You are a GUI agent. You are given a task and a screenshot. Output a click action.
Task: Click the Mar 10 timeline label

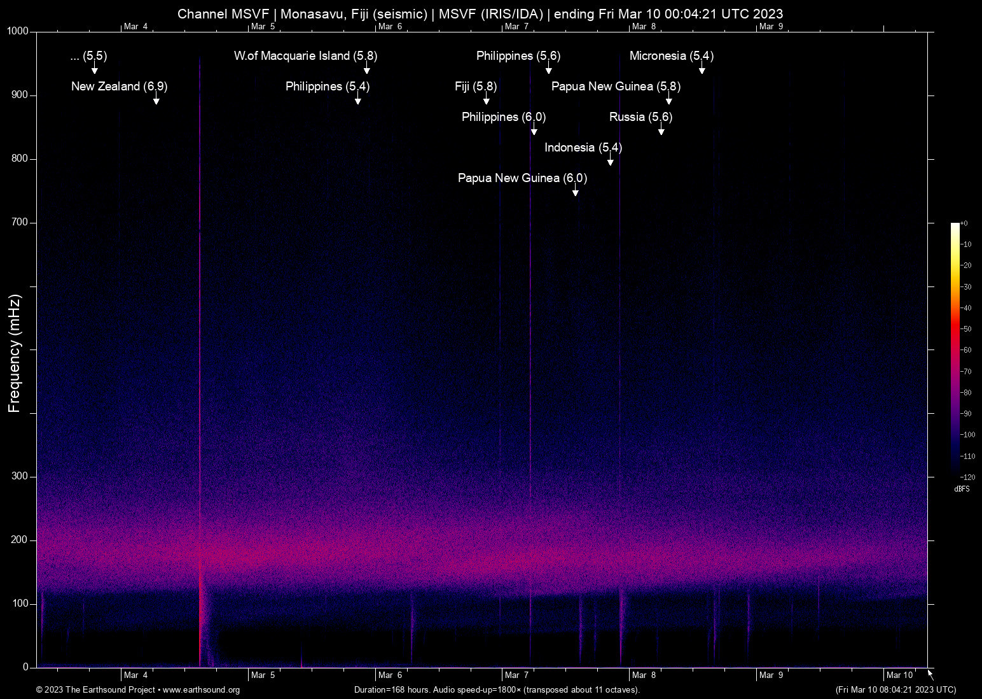point(901,675)
